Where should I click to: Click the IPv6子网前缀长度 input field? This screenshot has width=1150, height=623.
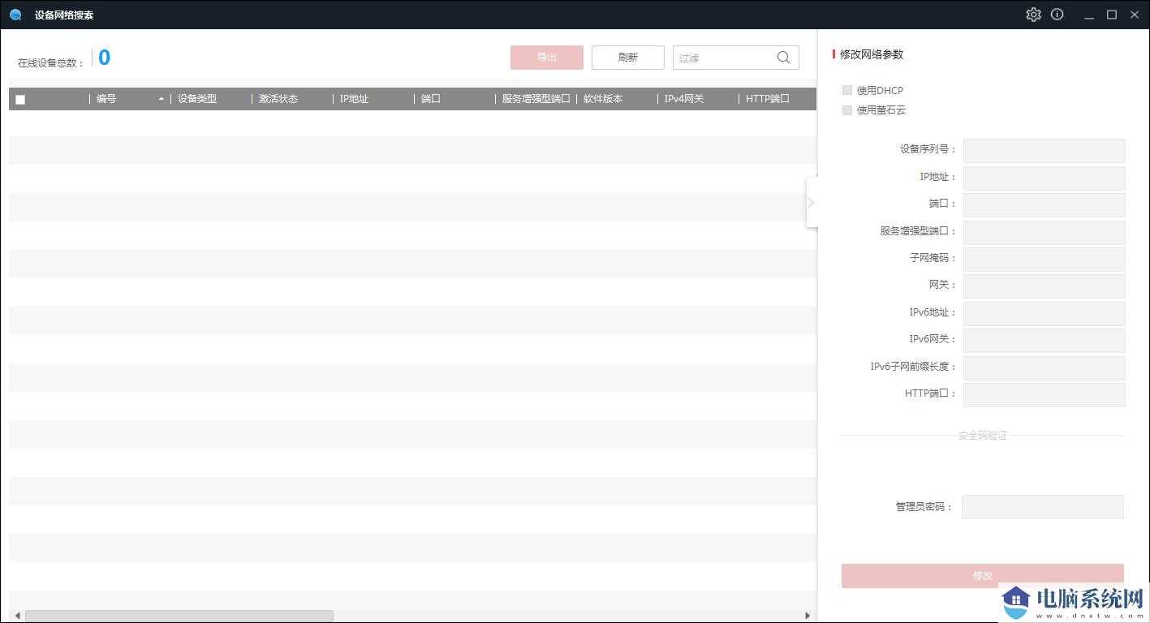coord(1044,367)
